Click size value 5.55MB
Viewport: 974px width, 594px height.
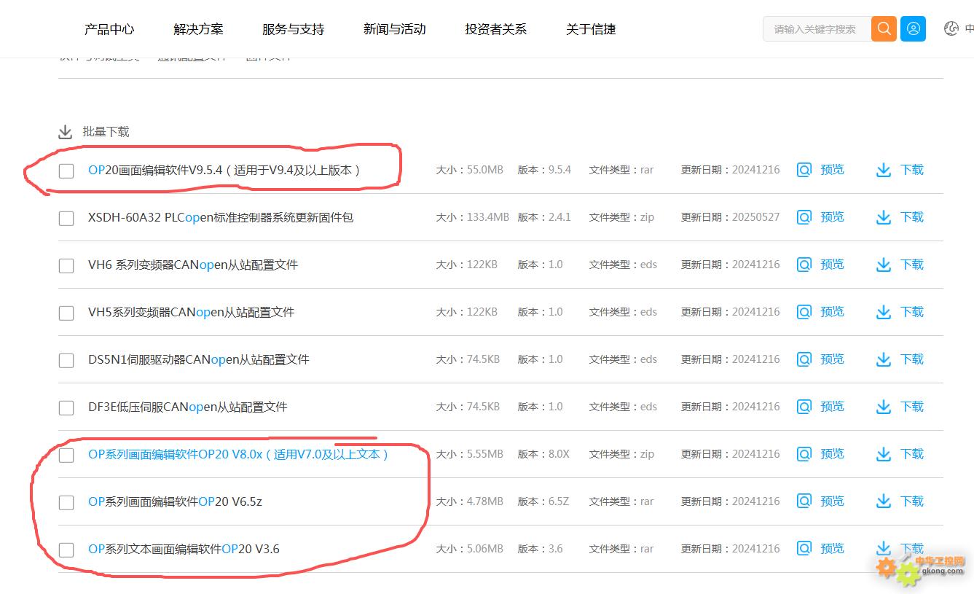[x=484, y=454]
